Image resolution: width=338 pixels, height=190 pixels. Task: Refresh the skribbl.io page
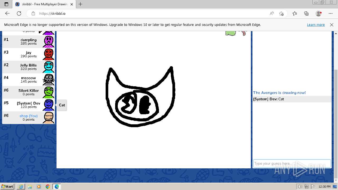[x=19, y=13]
